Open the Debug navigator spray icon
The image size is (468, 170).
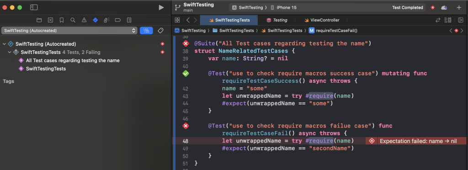[106, 20]
